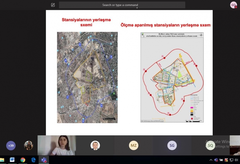Open the GO profile avatar menu
Image resolution: width=240 pixels, height=164 pixels.
click(x=233, y=5)
